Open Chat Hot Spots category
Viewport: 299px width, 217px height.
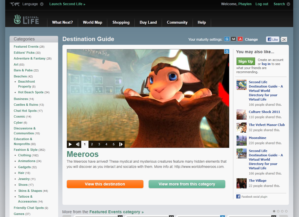click(x=25, y=111)
